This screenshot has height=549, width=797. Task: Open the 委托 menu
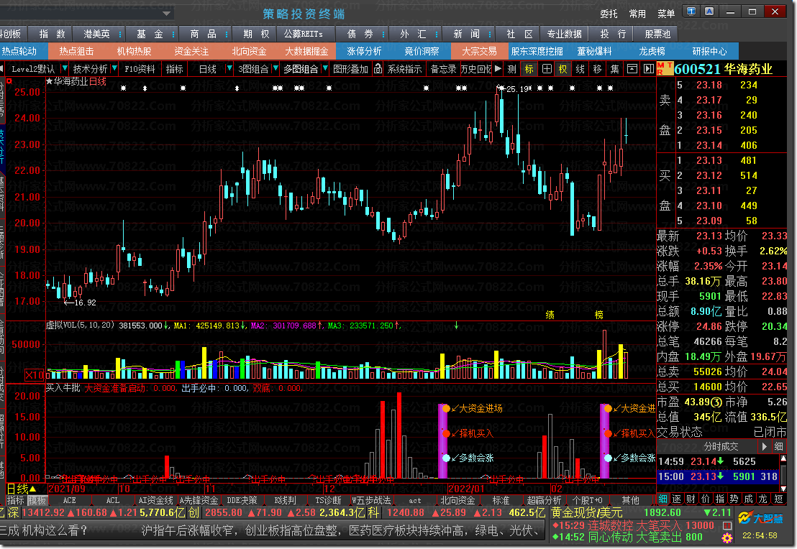click(609, 14)
